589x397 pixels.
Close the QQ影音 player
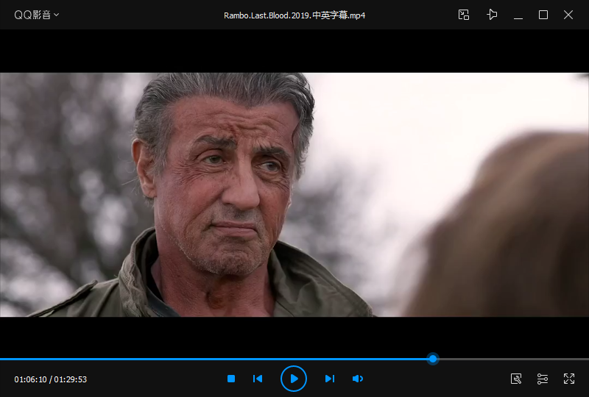point(568,15)
